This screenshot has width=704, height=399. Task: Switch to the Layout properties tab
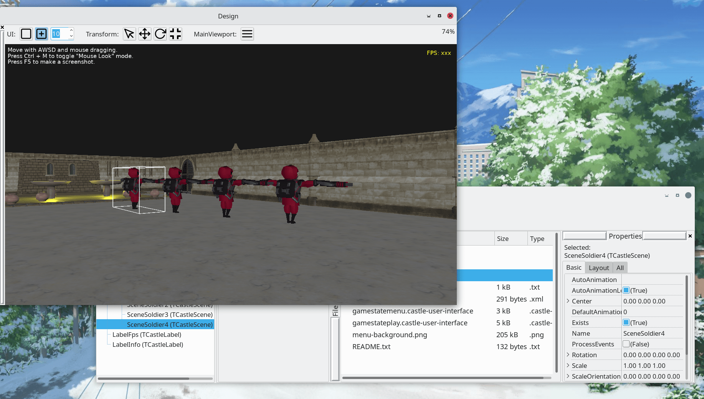click(598, 267)
